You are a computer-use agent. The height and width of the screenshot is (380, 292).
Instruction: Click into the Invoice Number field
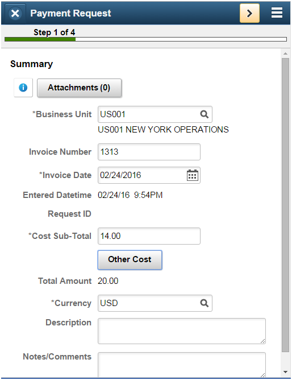pos(149,152)
